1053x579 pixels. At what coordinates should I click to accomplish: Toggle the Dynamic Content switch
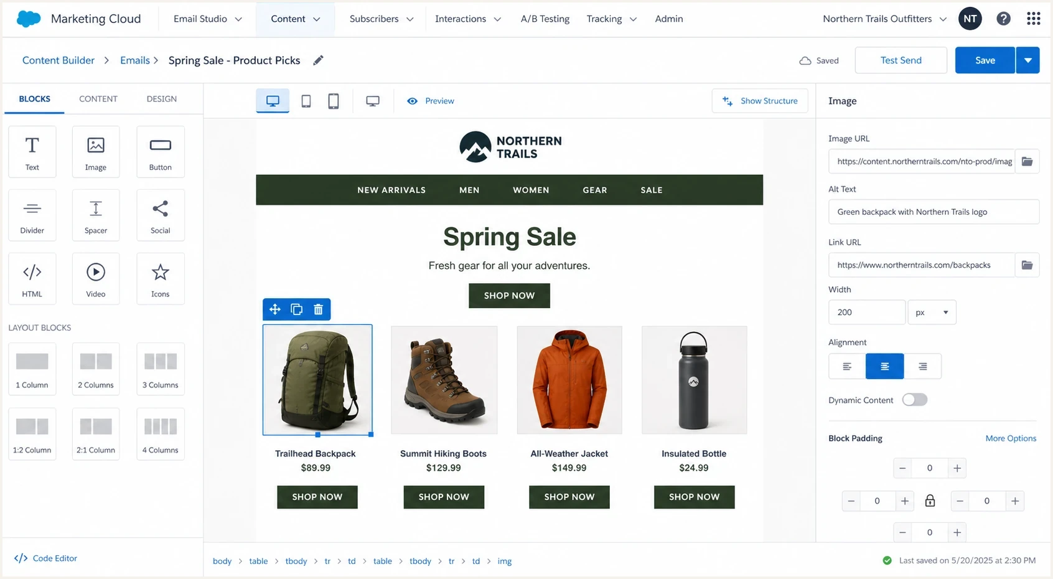tap(915, 400)
